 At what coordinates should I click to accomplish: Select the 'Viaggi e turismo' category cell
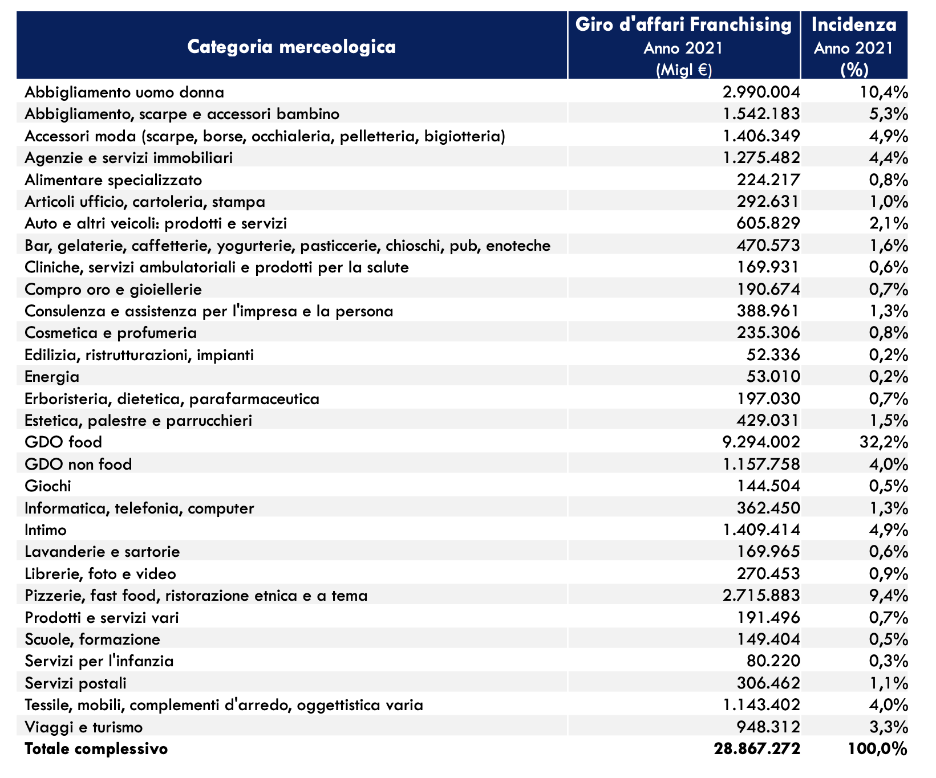tap(84, 727)
